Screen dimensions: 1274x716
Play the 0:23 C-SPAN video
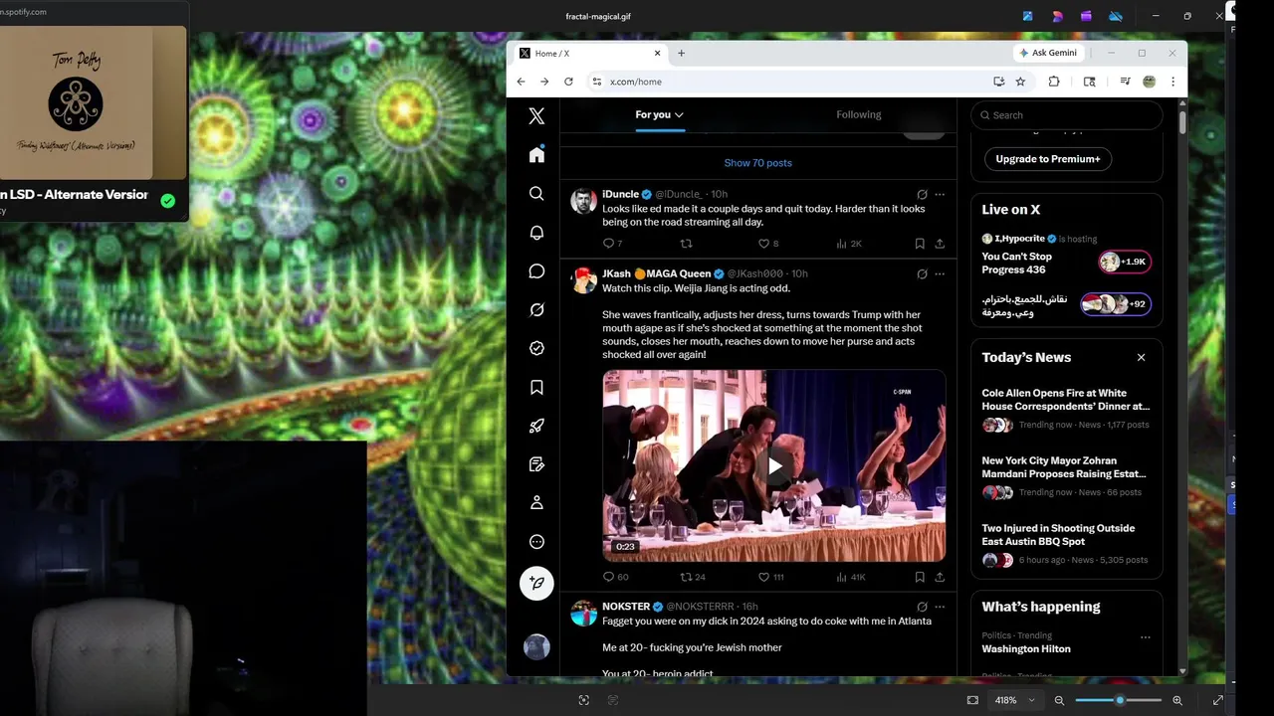tap(774, 466)
